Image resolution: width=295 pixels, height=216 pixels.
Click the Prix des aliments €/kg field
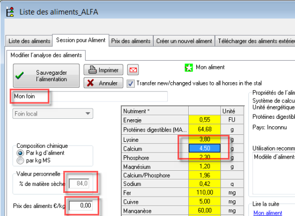pyautogui.click(x=81, y=205)
